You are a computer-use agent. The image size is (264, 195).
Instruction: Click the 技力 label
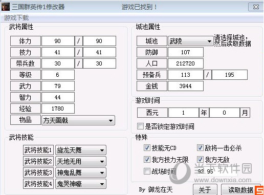(x=26, y=52)
